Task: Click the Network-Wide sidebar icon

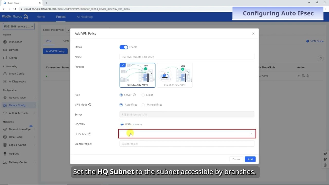Action: tap(5, 98)
